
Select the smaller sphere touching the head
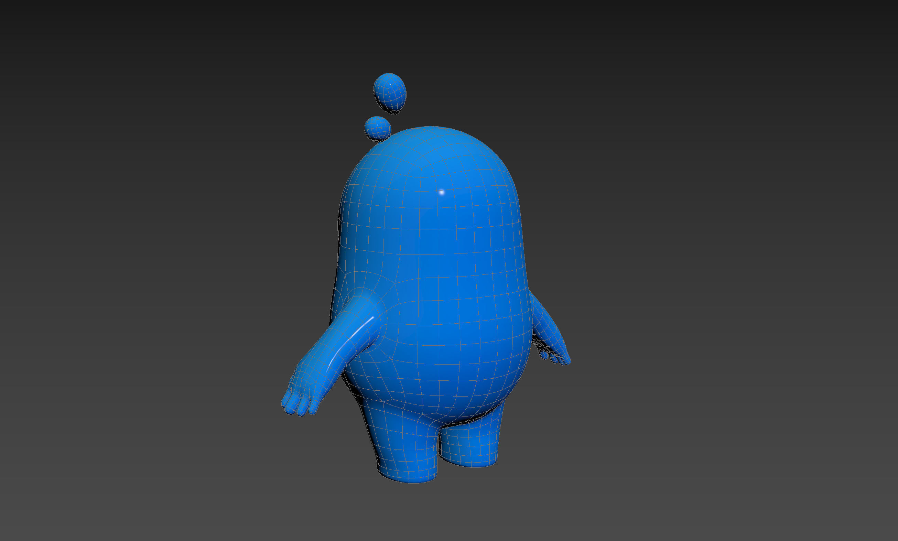pos(378,129)
